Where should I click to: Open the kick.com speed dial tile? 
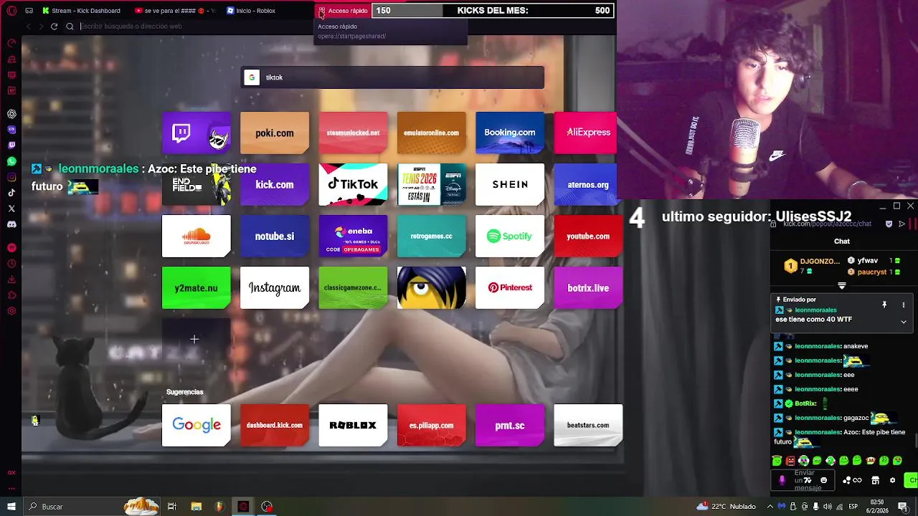click(x=275, y=184)
